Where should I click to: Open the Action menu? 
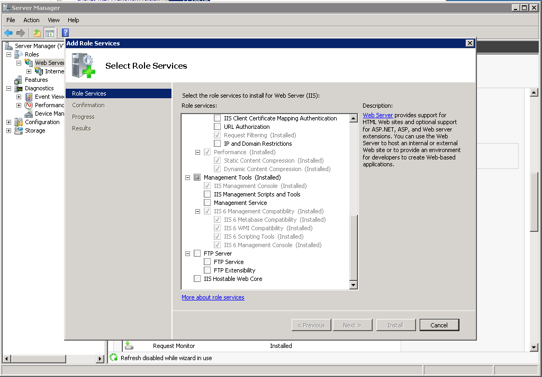pos(31,20)
